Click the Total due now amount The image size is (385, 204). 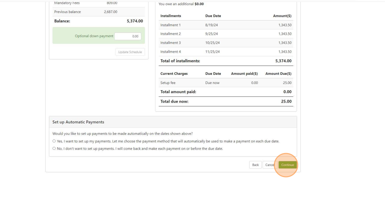click(x=286, y=101)
